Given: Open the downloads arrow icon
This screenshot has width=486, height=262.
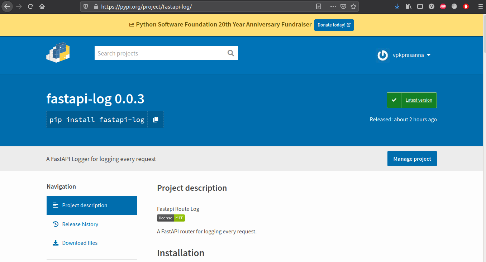Looking at the screenshot, I should coord(397,6).
